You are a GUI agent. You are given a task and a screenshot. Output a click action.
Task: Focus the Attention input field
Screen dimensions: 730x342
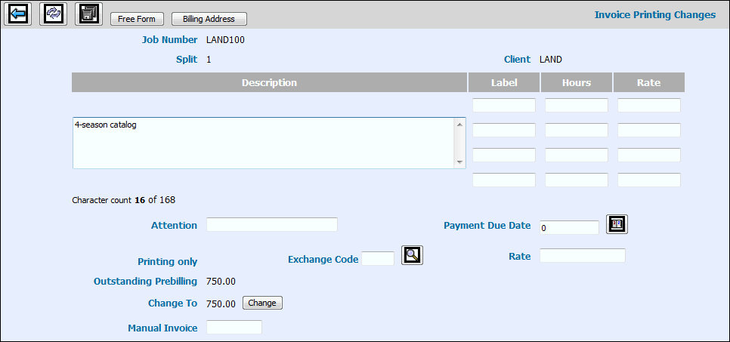tap(271, 224)
